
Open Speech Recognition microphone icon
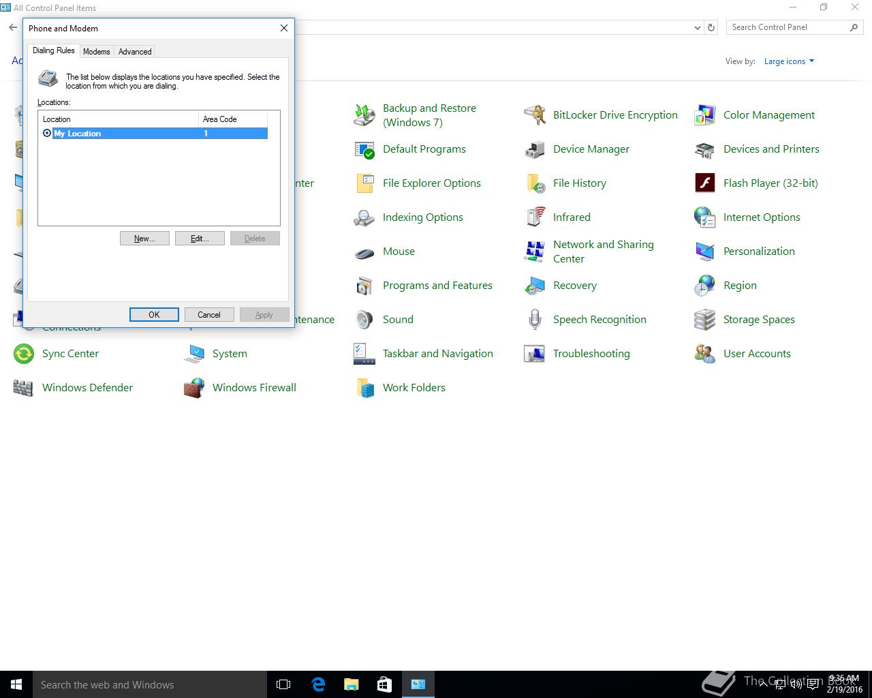(x=535, y=320)
